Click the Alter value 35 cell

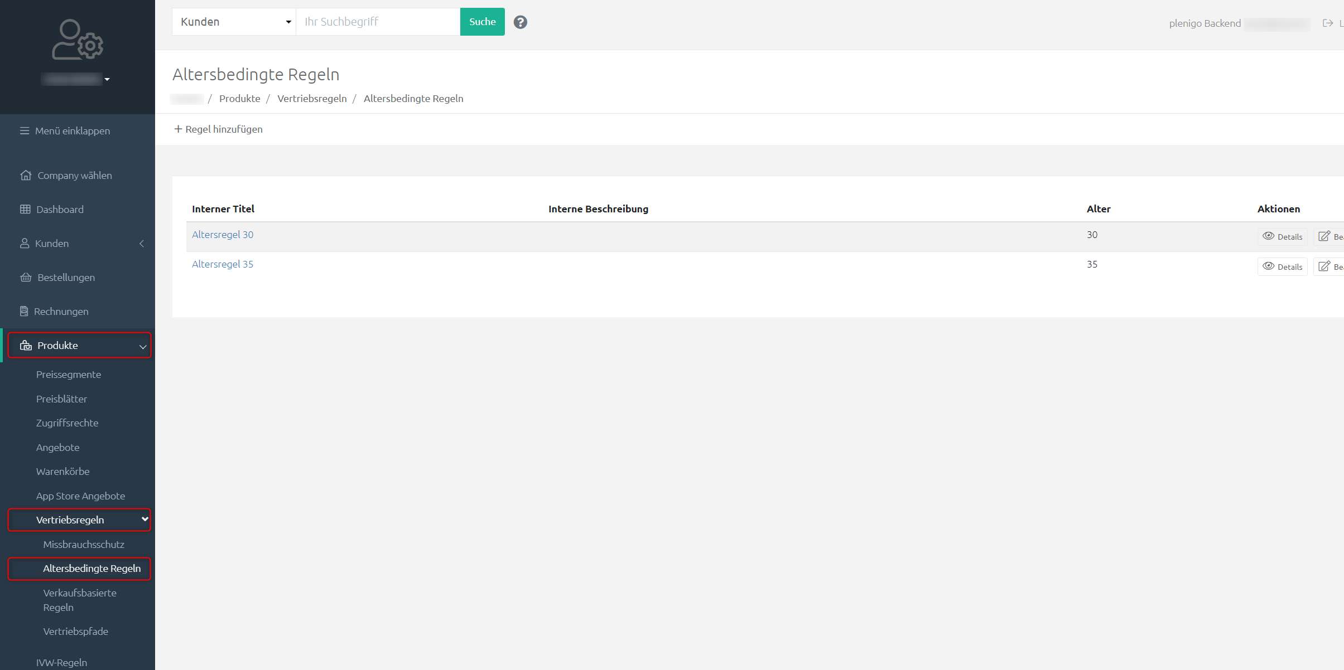pos(1092,264)
